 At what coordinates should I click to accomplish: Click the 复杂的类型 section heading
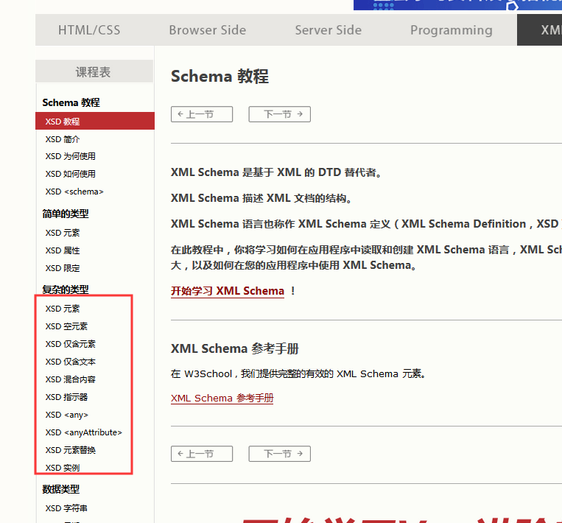point(66,289)
